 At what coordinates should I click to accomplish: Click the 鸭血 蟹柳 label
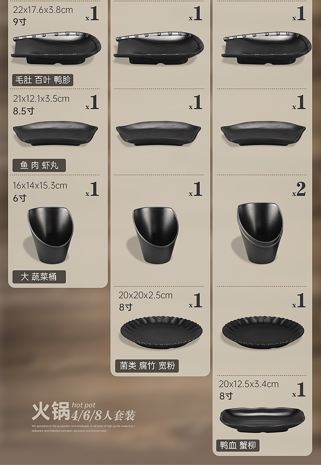238,445
